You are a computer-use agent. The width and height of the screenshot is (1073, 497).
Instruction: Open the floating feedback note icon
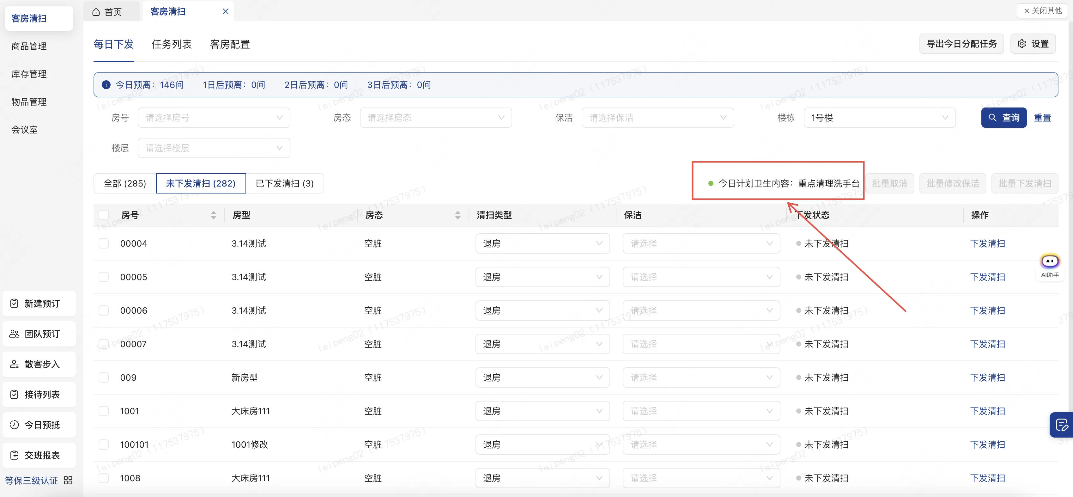[1061, 425]
